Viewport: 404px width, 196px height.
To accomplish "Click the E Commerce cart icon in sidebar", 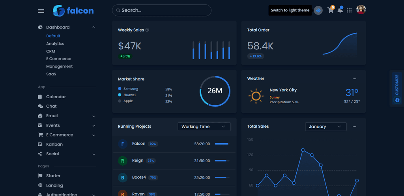I will pos(40,135).
